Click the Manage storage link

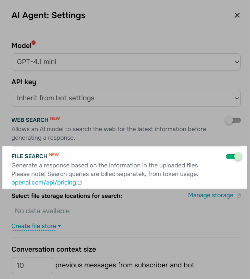(x=210, y=195)
